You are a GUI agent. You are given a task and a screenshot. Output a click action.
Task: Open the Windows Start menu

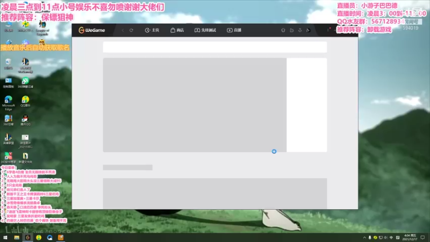(5, 237)
